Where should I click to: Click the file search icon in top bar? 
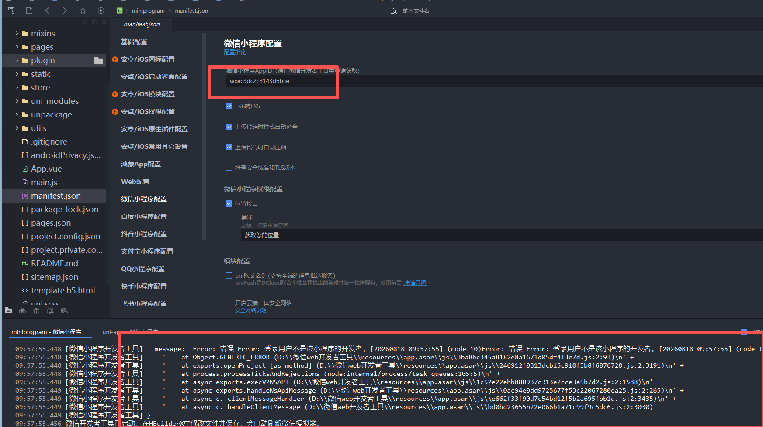393,10
